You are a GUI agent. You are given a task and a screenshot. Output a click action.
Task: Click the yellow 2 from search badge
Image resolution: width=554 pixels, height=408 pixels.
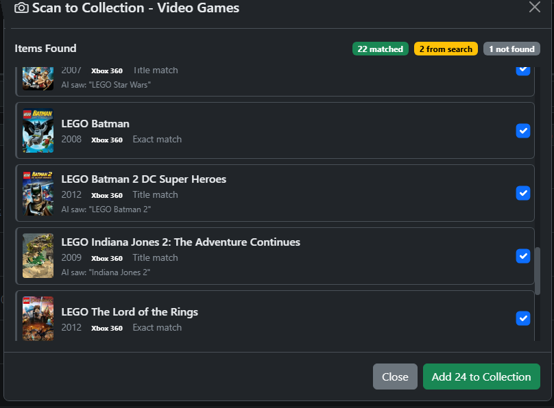point(446,49)
